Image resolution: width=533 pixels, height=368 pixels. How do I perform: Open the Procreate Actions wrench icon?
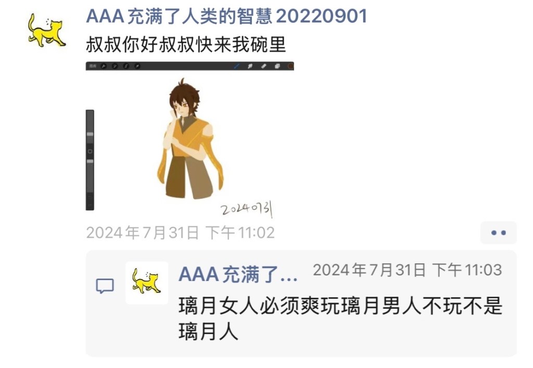[104, 66]
